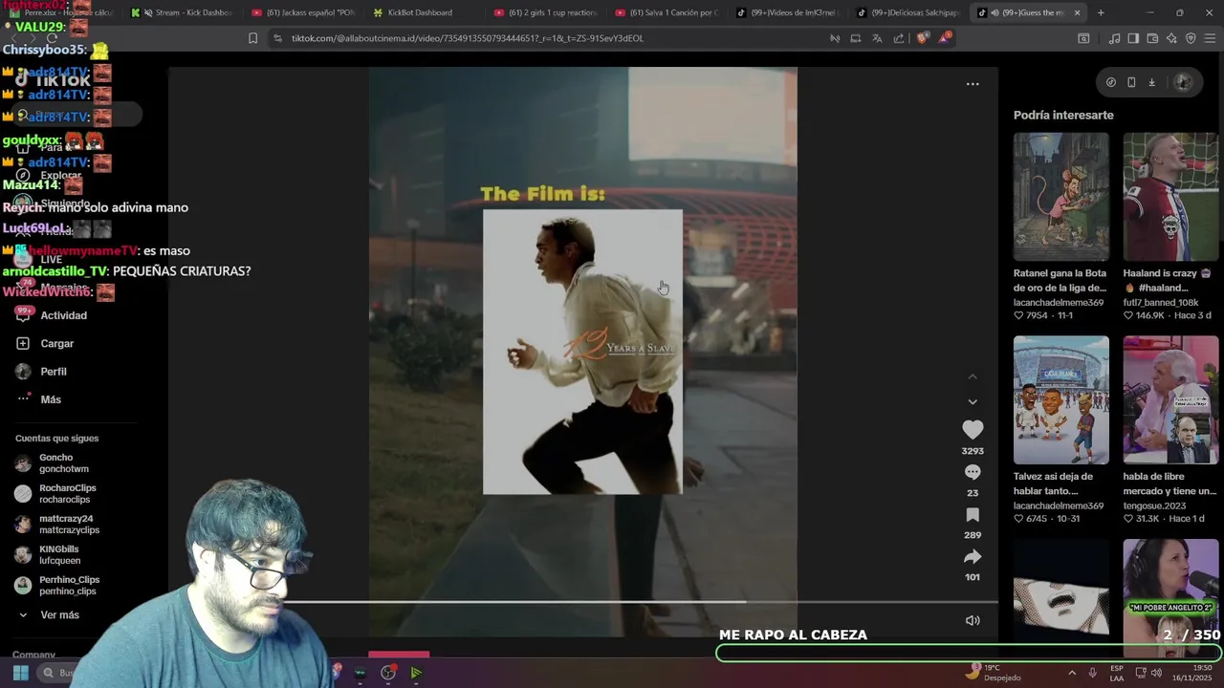Open the lacanchadelmeme369 author link under Ratanel
This screenshot has width=1224, height=688.
tap(1059, 302)
